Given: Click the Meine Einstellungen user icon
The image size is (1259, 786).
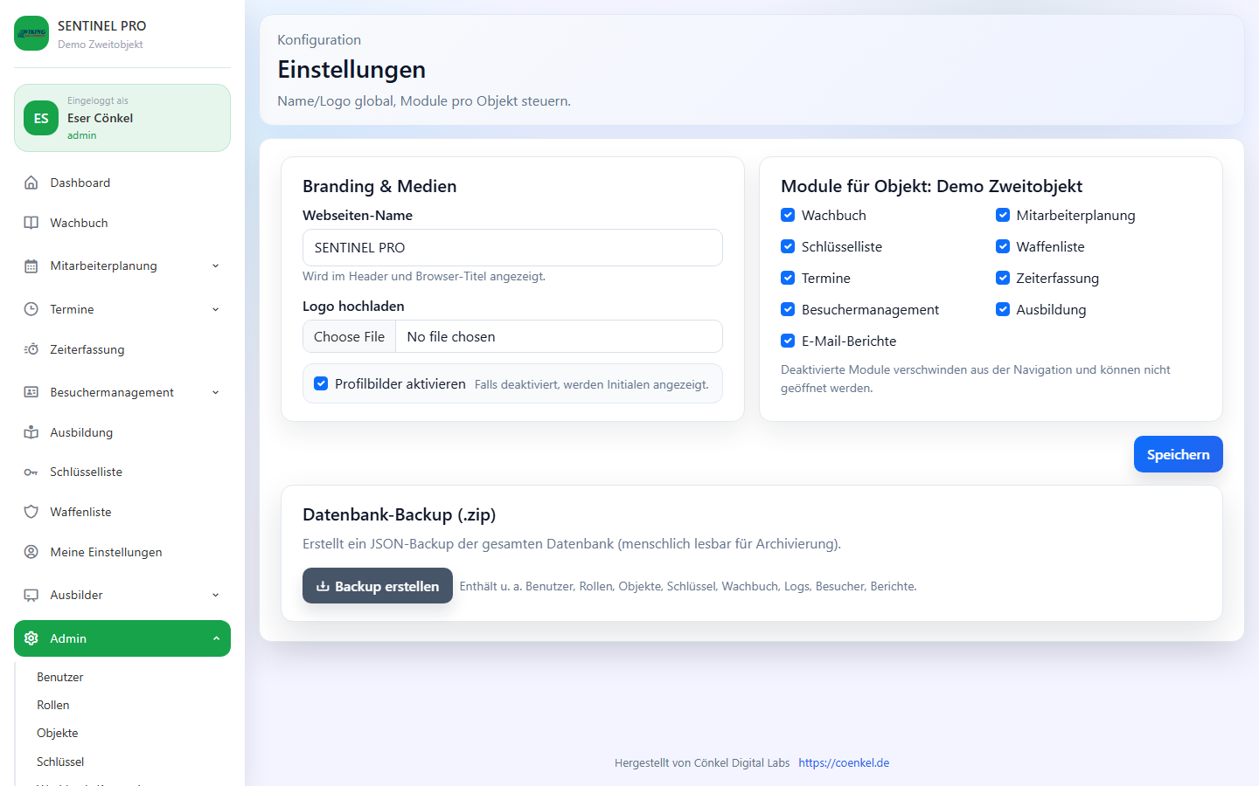Looking at the screenshot, I should click(x=31, y=552).
